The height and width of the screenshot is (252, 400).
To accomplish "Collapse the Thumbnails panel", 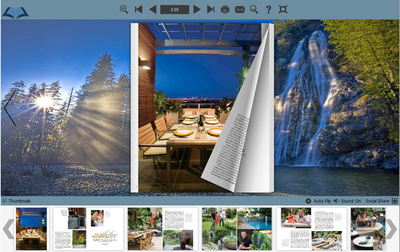I will [17, 201].
